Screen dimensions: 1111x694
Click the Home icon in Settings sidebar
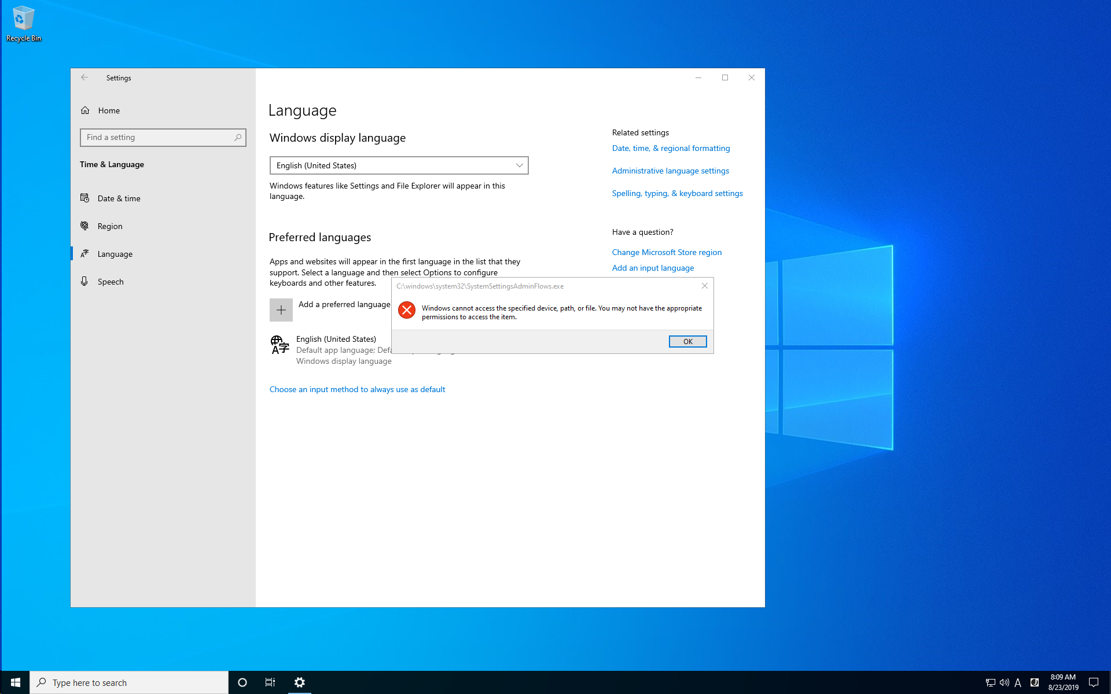coord(84,110)
